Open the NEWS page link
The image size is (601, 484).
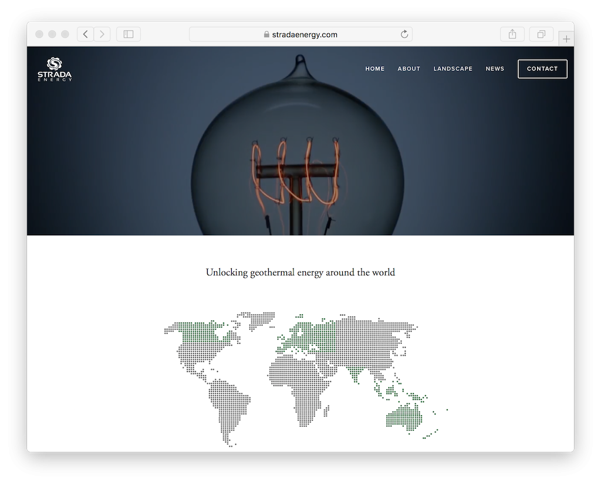coord(495,69)
